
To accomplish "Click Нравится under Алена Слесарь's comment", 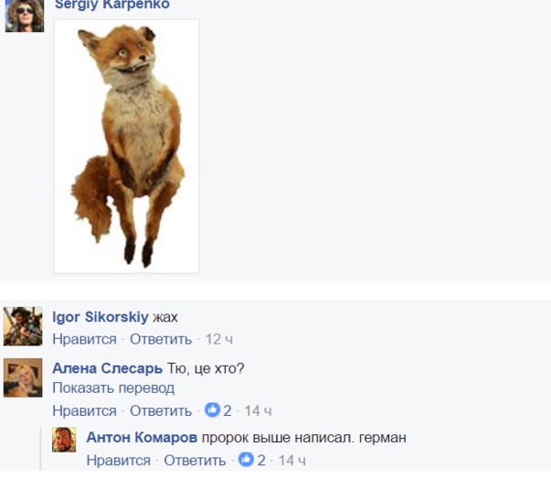I will click(84, 410).
